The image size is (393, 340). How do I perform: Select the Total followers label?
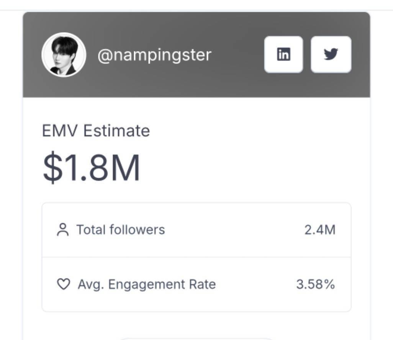click(x=121, y=230)
